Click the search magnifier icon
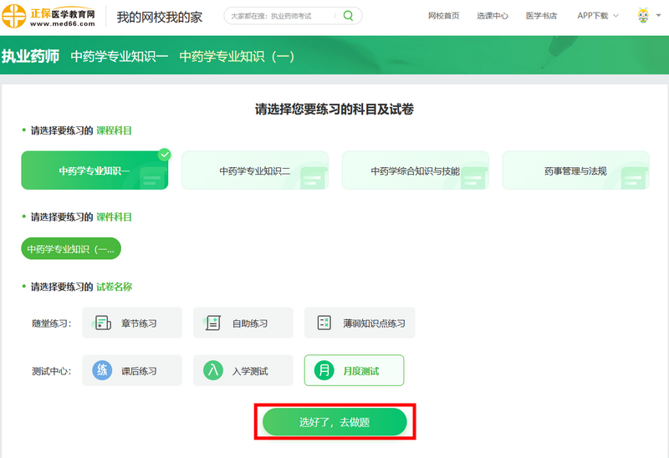669x458 pixels. pos(349,16)
